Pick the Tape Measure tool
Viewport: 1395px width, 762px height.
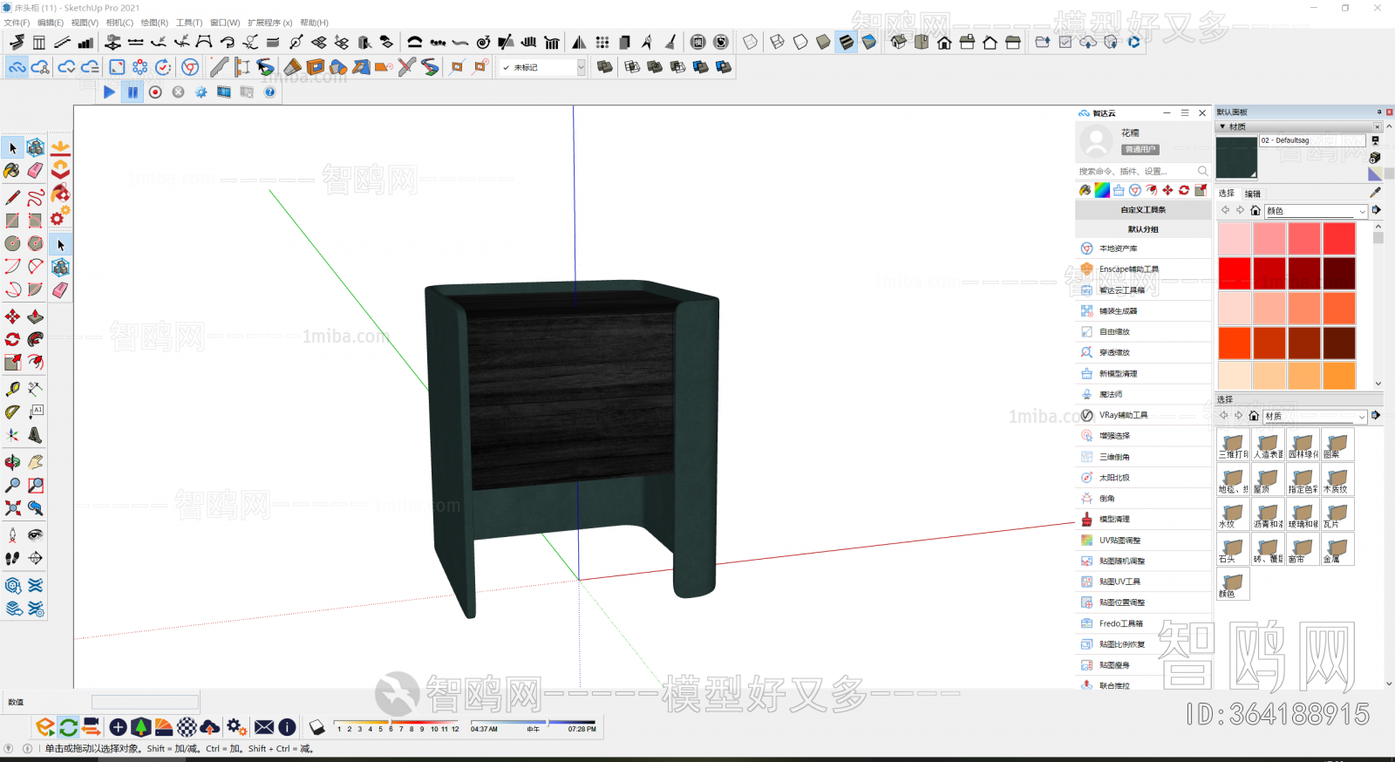click(x=12, y=389)
